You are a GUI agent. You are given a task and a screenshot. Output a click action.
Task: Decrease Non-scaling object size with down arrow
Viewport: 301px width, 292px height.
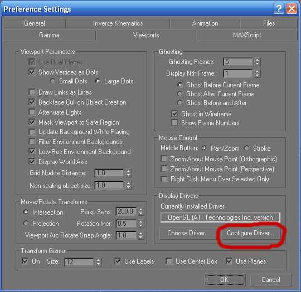pos(129,187)
